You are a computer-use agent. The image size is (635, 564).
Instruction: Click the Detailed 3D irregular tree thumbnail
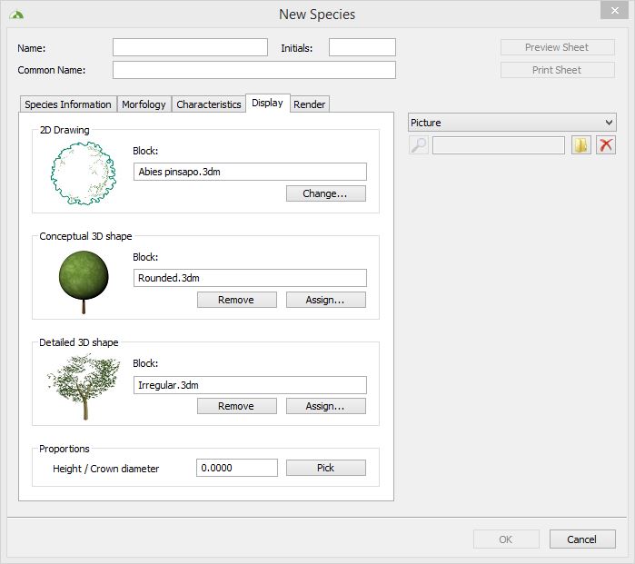click(84, 387)
